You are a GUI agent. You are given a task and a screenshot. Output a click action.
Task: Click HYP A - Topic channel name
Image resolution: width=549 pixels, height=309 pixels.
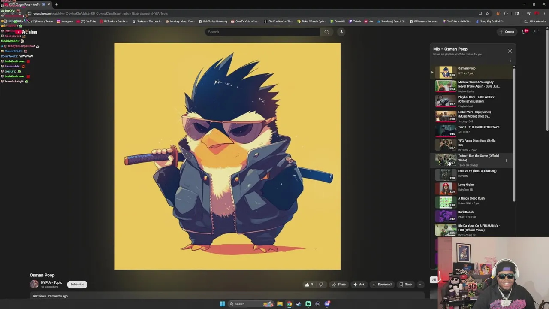51,282
